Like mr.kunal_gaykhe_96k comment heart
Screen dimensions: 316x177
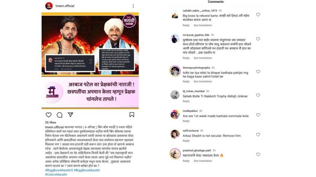[x=258, y=39]
